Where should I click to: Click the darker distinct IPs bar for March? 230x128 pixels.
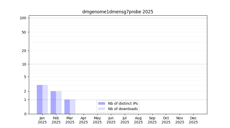[67, 107]
